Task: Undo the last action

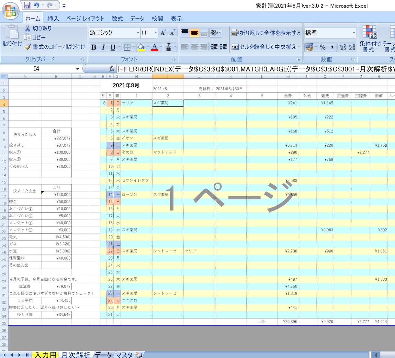Action: [36, 5]
